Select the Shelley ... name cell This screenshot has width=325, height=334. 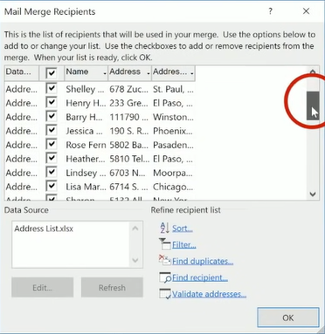pos(86,89)
